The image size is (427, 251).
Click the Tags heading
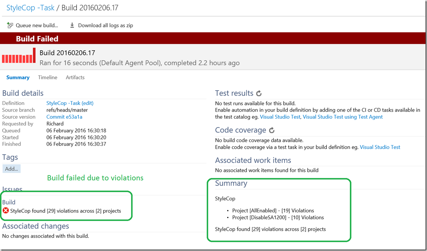10,157
